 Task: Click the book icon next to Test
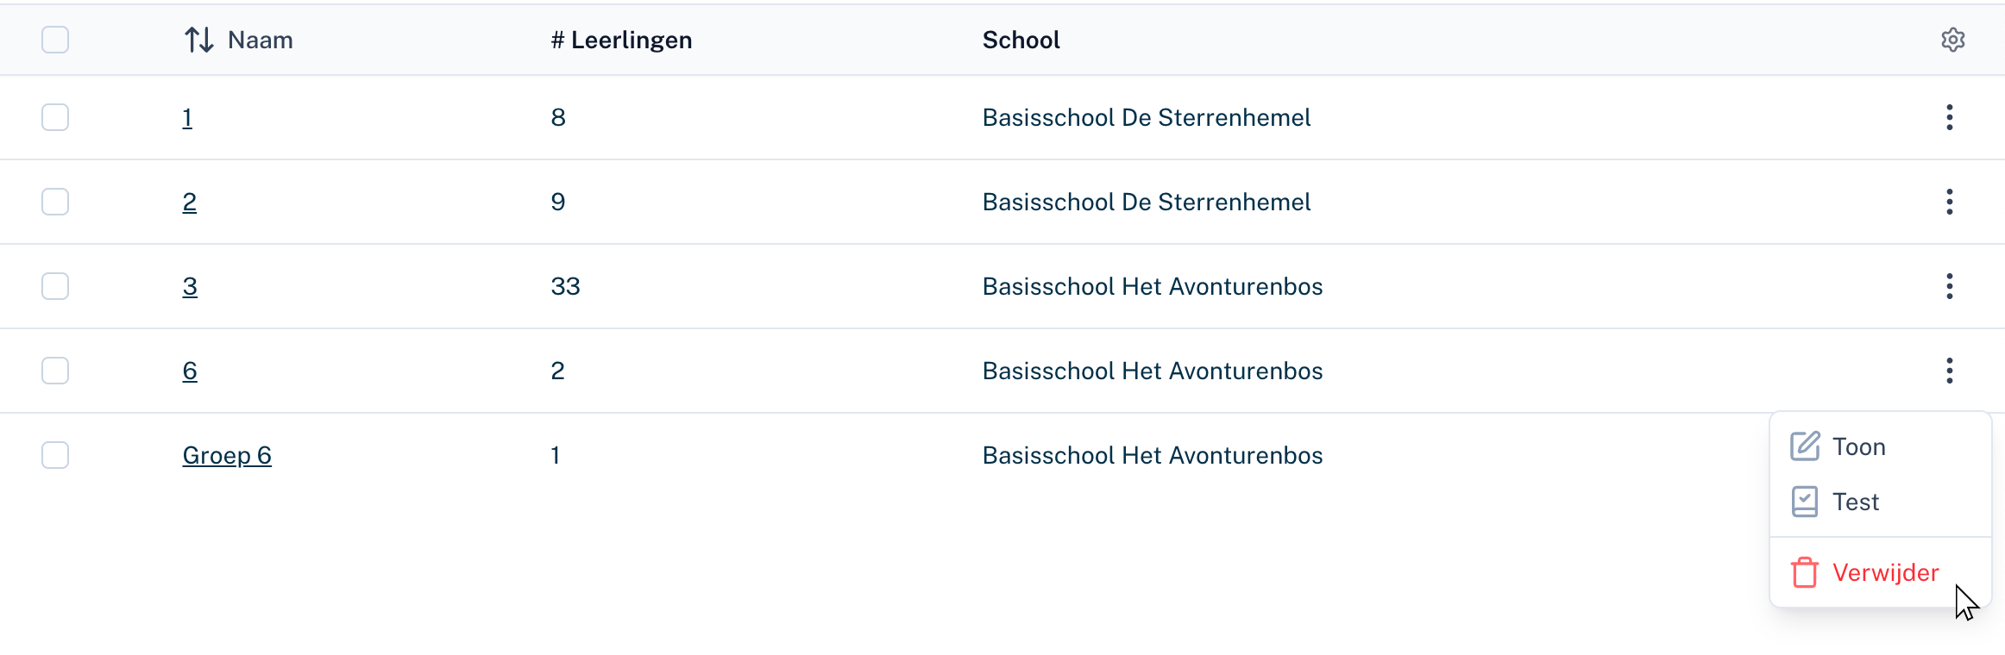1804,502
